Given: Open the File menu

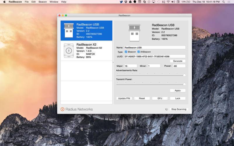Looking at the screenshot, I should pyautogui.click(x=27, y=2).
